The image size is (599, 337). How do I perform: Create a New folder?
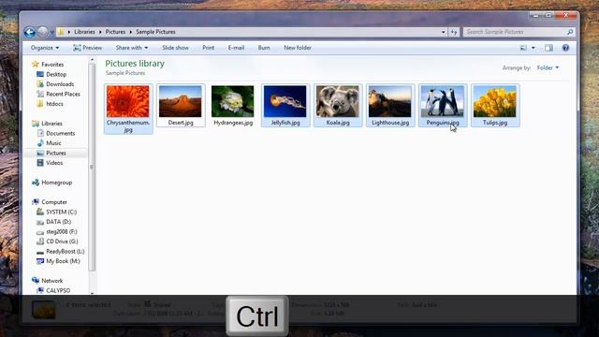[298, 48]
